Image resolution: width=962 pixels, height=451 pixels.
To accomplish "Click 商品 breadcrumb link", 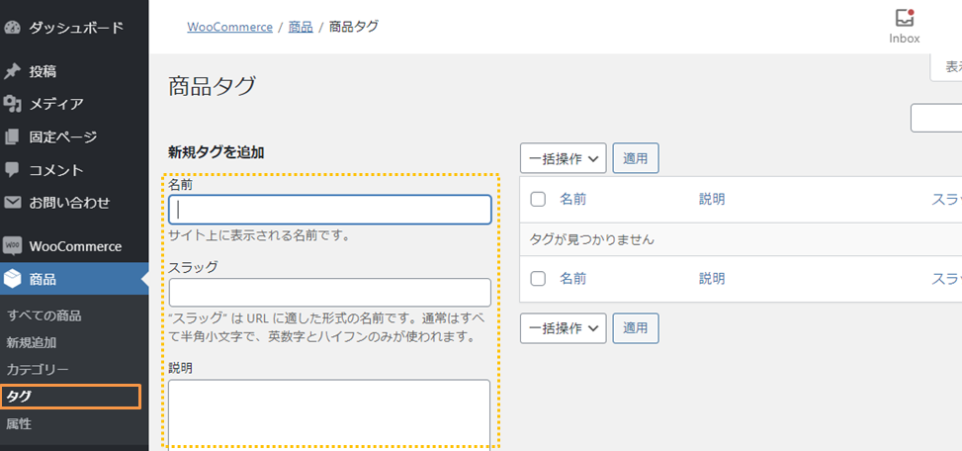I will tap(301, 27).
